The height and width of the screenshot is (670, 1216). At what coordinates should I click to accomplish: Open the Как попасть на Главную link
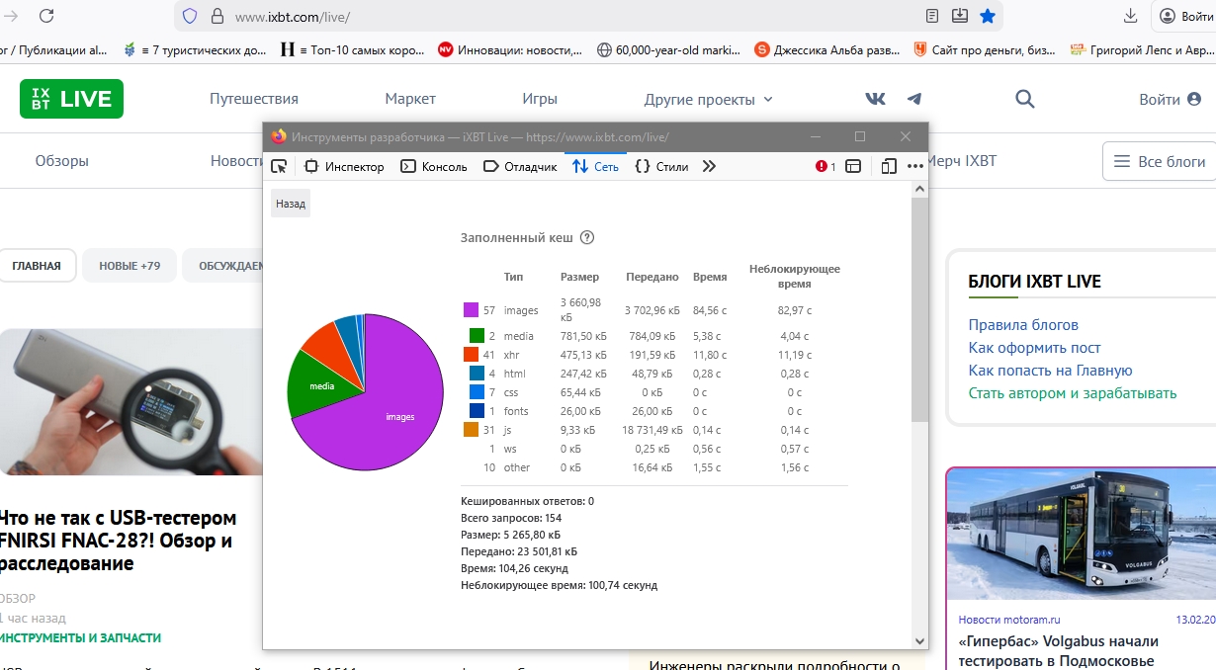1050,371
